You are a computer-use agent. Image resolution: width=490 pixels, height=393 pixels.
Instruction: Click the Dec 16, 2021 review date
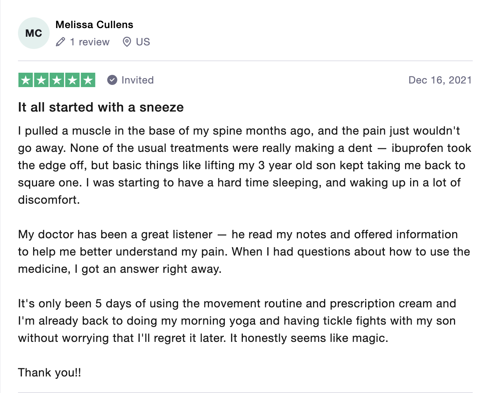click(440, 80)
